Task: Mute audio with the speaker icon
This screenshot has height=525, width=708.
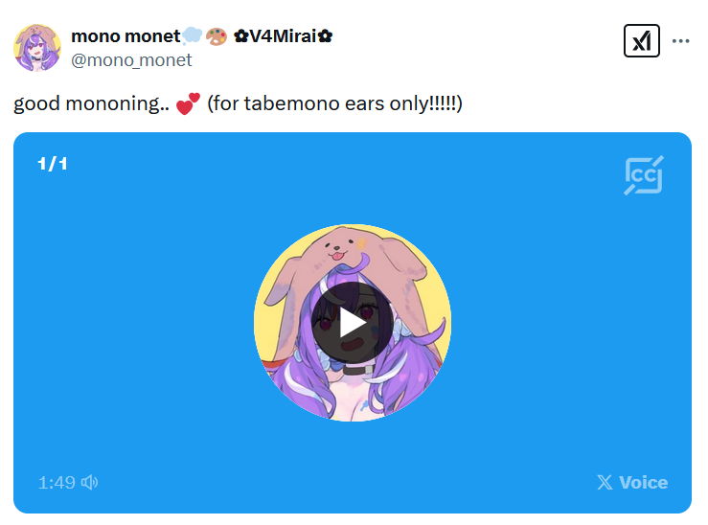Action: tap(89, 483)
